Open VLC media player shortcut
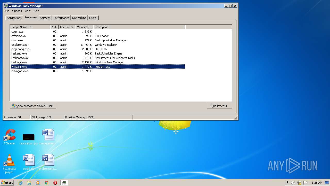 pyautogui.click(x=9, y=164)
